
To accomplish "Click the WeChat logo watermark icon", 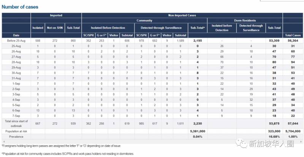I will 241,142.
